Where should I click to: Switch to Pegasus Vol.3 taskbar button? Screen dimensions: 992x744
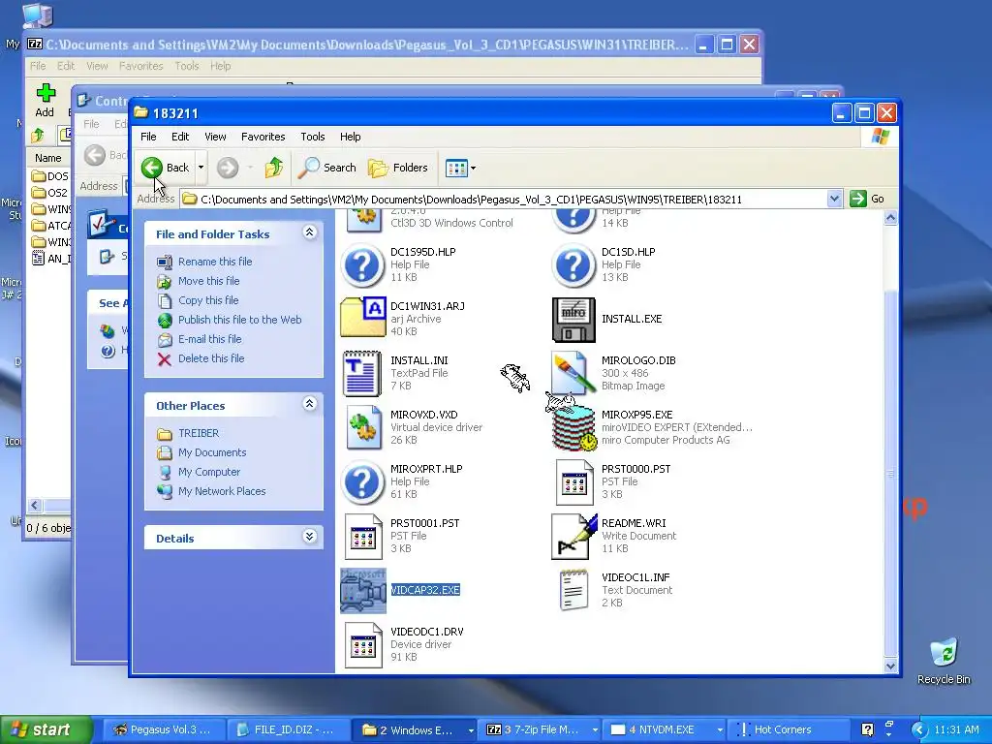tap(163, 729)
